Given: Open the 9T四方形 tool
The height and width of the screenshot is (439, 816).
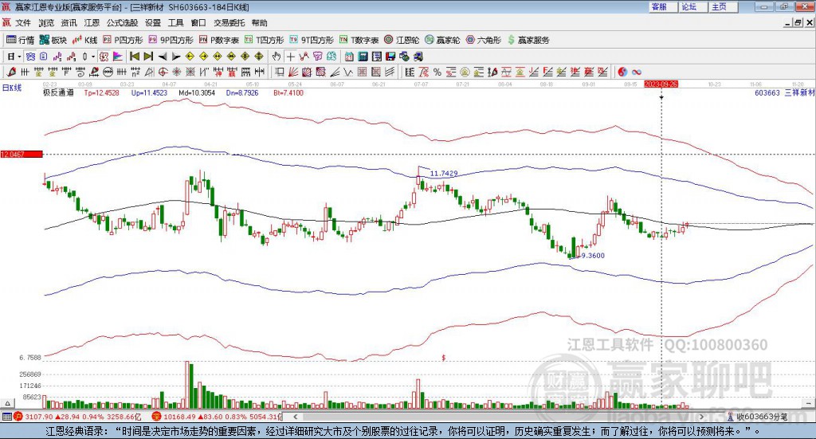Looking at the screenshot, I should tap(312, 40).
